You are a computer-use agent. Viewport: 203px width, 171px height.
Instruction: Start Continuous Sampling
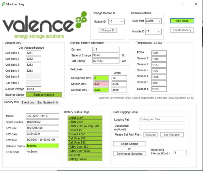(x=129, y=154)
